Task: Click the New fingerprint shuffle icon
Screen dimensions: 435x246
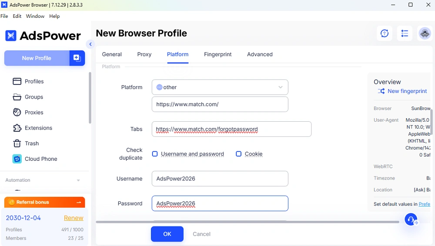Action: [x=381, y=91]
